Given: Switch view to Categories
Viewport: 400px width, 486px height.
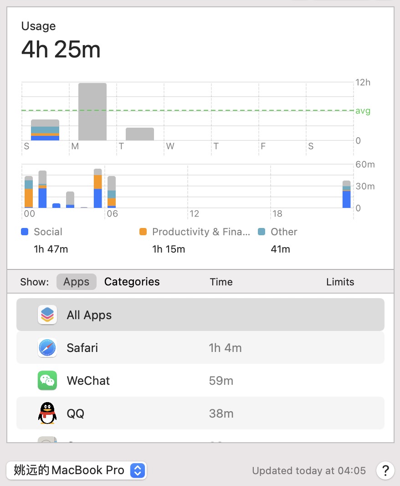Looking at the screenshot, I should (132, 282).
